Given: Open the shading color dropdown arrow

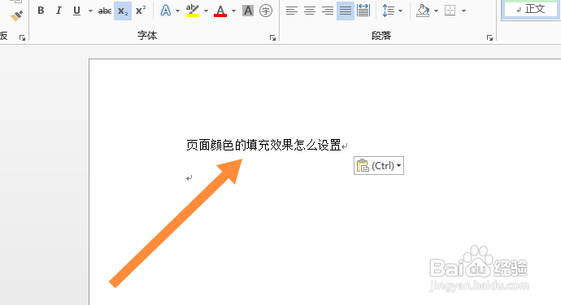Looking at the screenshot, I should point(436,11).
